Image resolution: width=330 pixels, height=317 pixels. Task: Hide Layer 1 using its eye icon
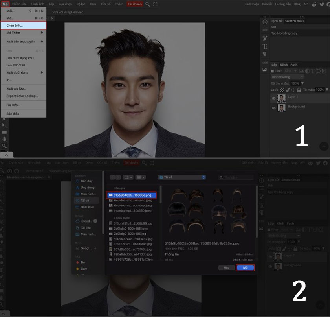(x=274, y=98)
